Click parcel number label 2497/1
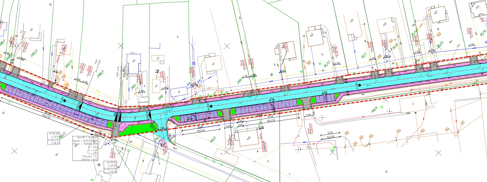 [34, 53]
